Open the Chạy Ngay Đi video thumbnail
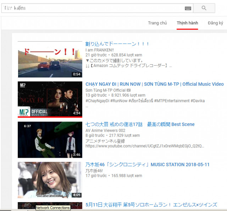Viewport: 227px width, 211px height. coord(50,99)
